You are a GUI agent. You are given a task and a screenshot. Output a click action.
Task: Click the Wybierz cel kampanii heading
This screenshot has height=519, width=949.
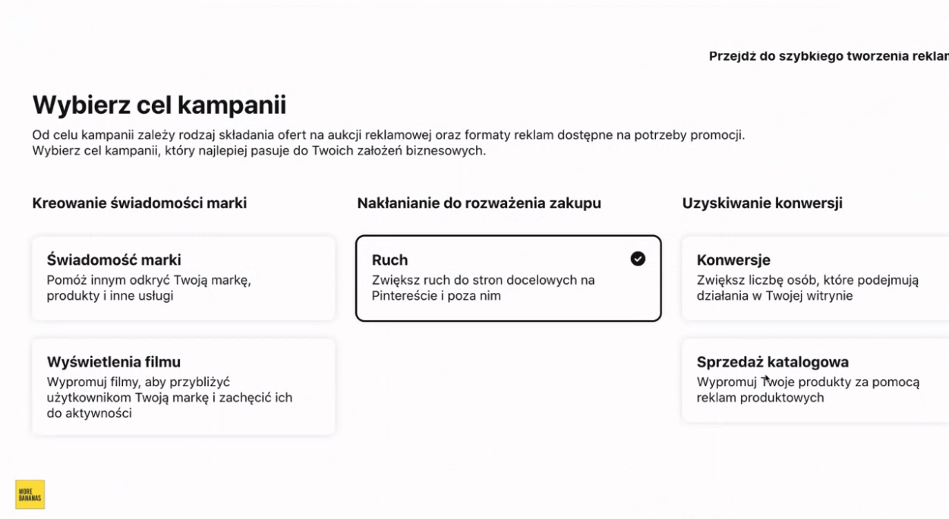(x=159, y=105)
